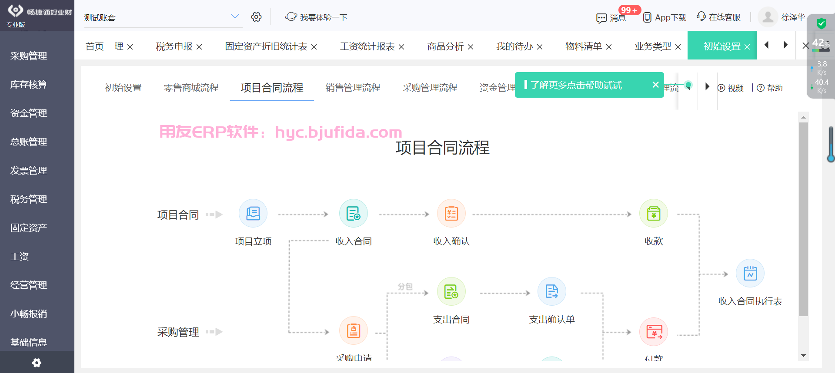Select the 初始设置 flow sub-tab
The width and height of the screenshot is (835, 373).
[123, 88]
